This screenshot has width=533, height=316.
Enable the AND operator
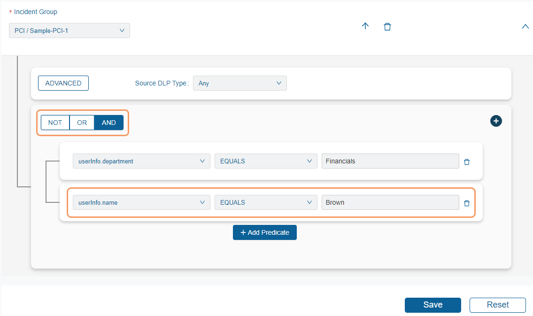point(108,122)
